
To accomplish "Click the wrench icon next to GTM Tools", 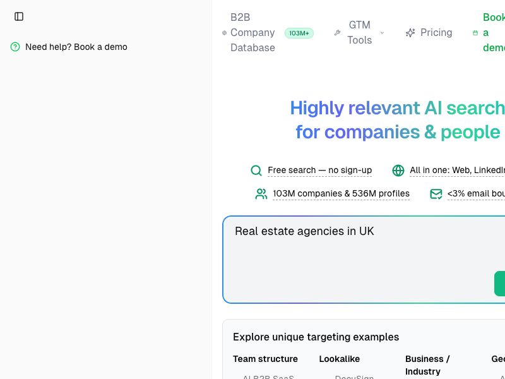I will pyautogui.click(x=337, y=33).
